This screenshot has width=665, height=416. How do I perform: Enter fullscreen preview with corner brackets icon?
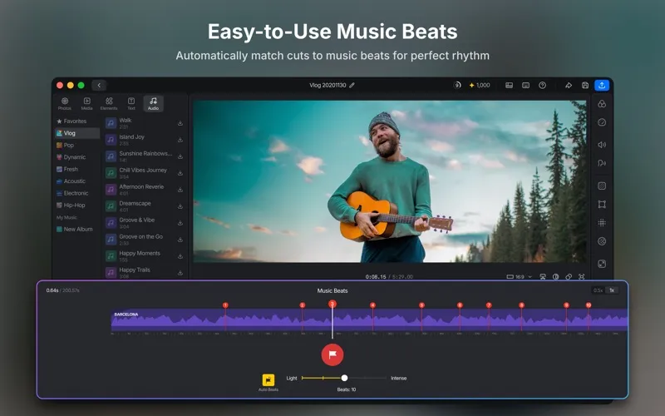point(581,277)
